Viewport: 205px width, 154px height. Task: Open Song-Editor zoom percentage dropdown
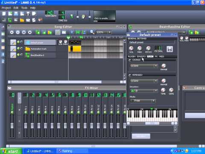pyautogui.click(x=103, y=33)
